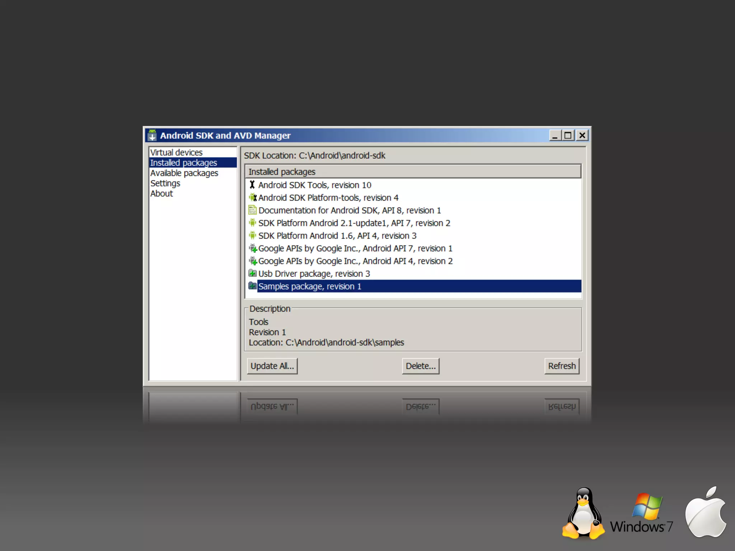
Task: Click the Platform-tools Android robot icon
Action: coord(253,198)
